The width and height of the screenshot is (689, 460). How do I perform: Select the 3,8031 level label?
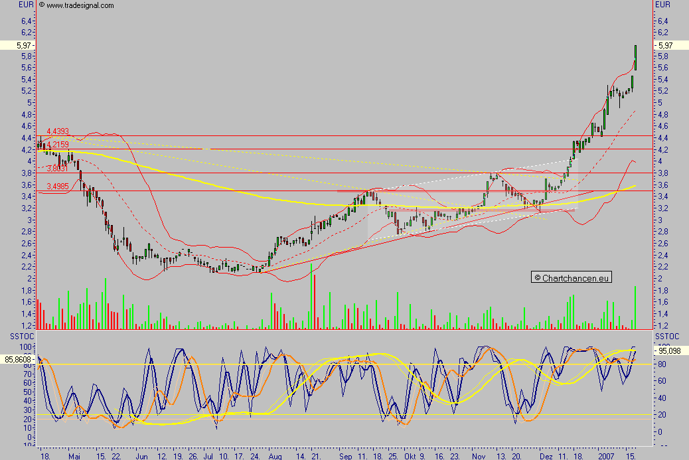[58, 169]
